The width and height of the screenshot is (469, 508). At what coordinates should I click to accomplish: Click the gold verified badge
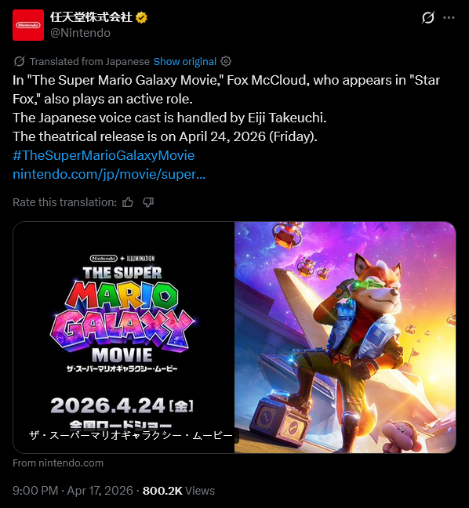click(141, 17)
